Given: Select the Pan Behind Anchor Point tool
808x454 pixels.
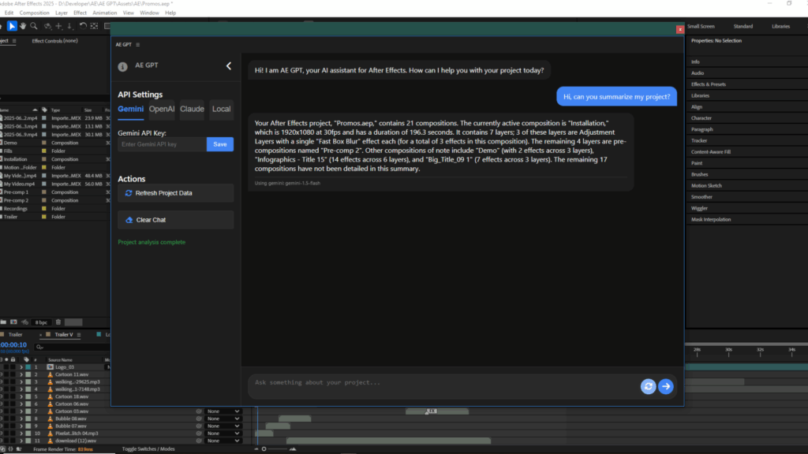Looking at the screenshot, I should (94, 26).
